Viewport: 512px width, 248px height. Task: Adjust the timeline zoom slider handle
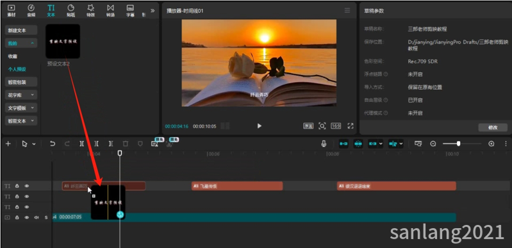[458, 144]
